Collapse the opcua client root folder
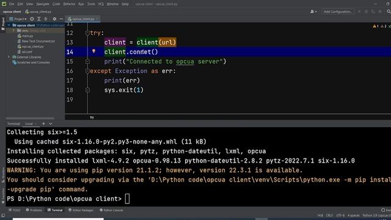Image resolution: width=391 pixels, height=220 pixels. (9, 25)
